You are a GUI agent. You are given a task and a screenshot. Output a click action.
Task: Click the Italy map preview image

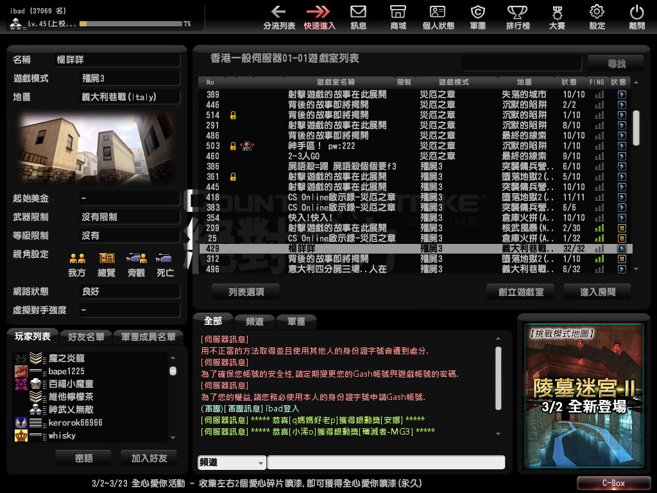[97, 147]
